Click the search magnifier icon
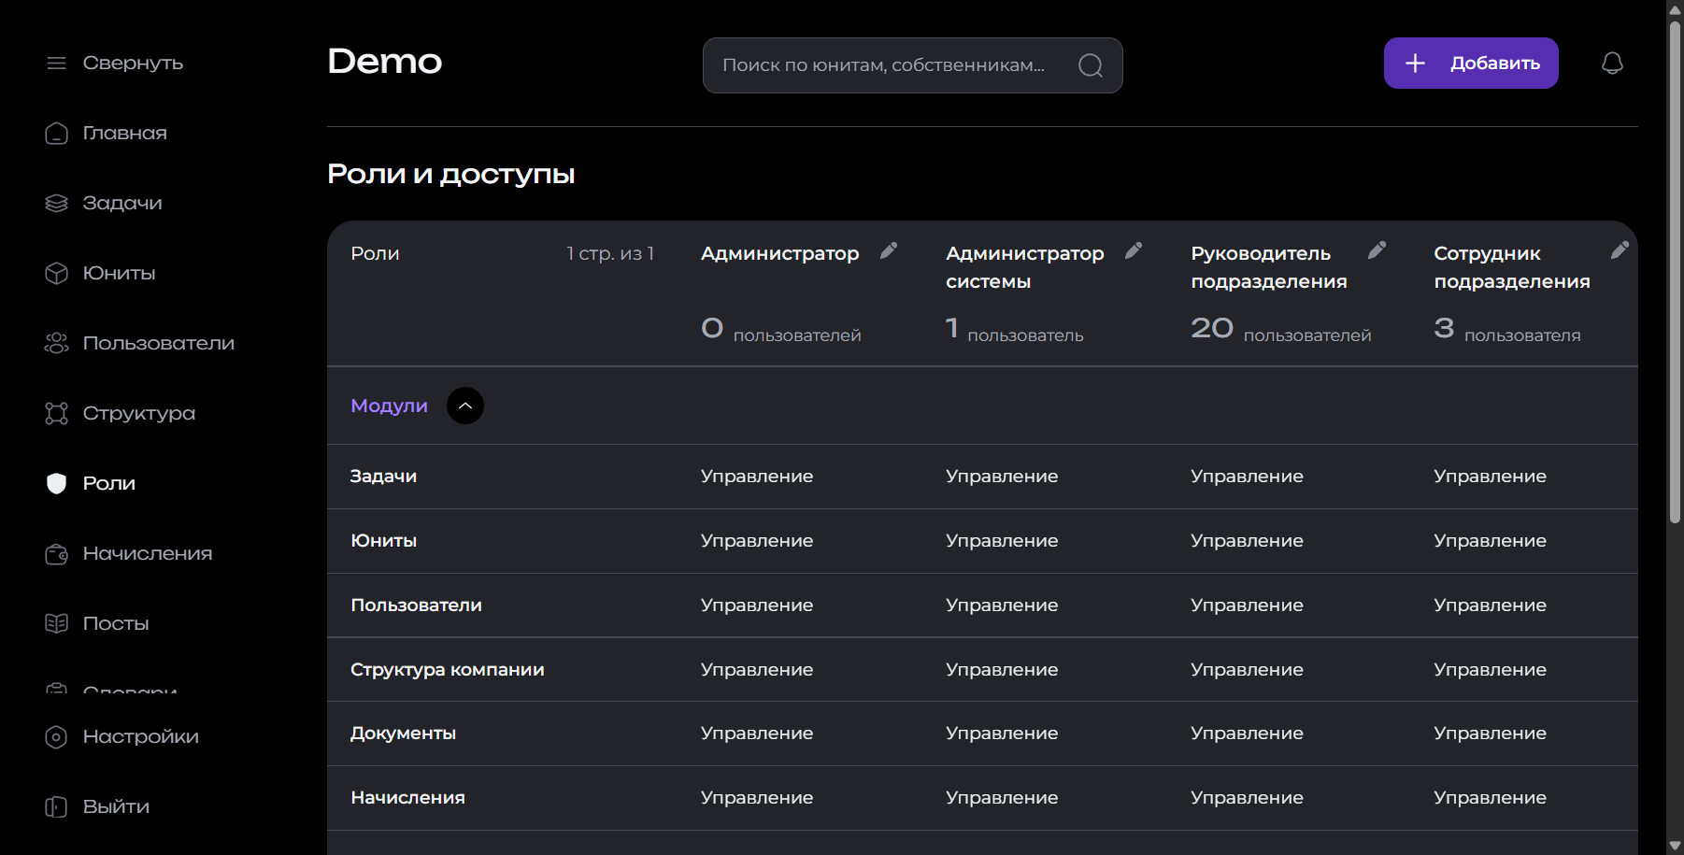This screenshot has width=1684, height=855. pyautogui.click(x=1091, y=65)
